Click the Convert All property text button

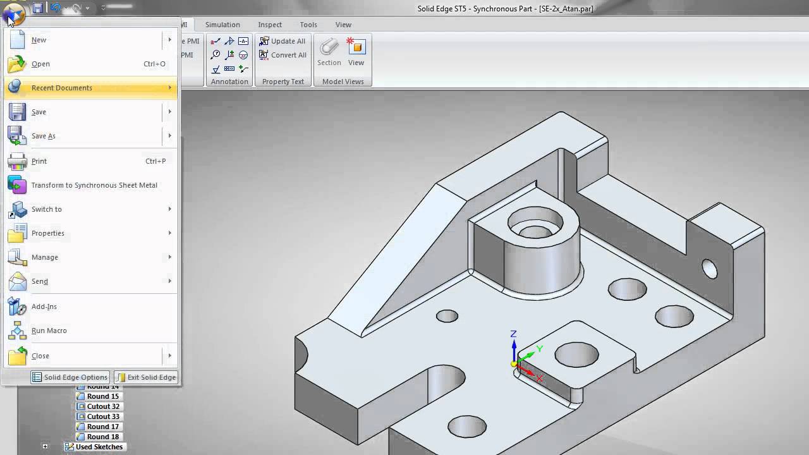[283, 55]
